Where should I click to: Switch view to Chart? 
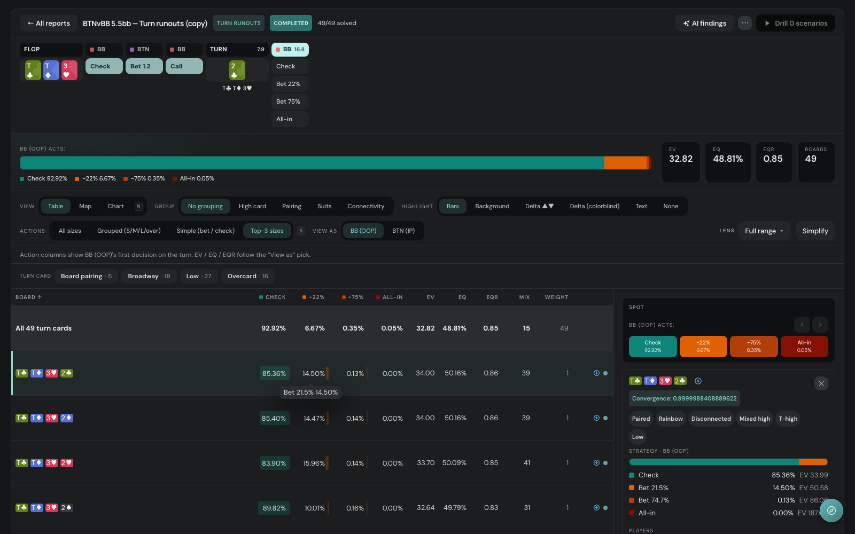[115, 206]
